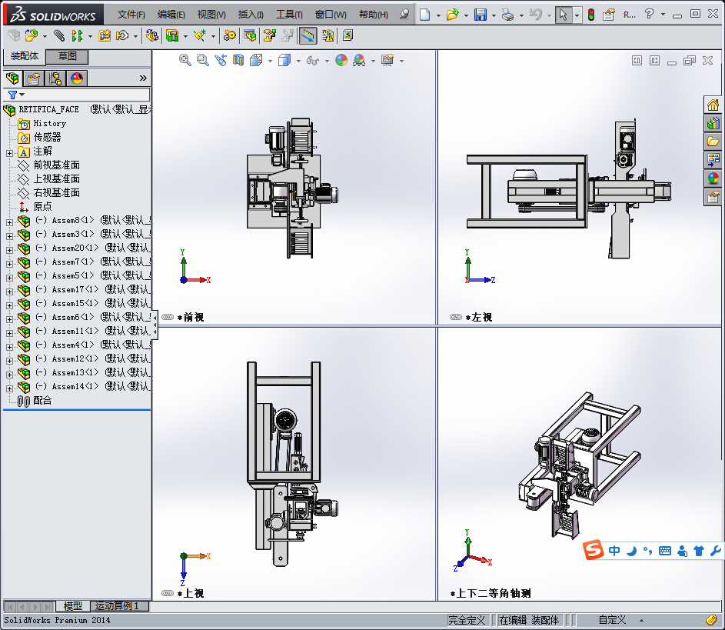This screenshot has width=725, height=630.
Task: Click the feature tree filter input field
Action: pyautogui.click(x=85, y=95)
